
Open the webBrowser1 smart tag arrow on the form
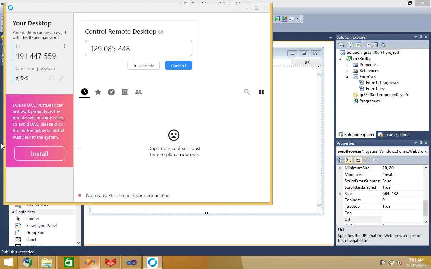point(318,66)
